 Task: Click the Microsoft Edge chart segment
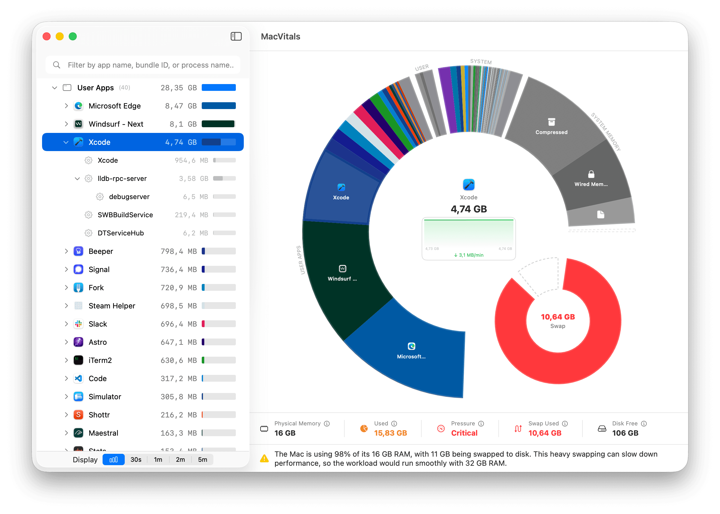pyautogui.click(x=411, y=351)
